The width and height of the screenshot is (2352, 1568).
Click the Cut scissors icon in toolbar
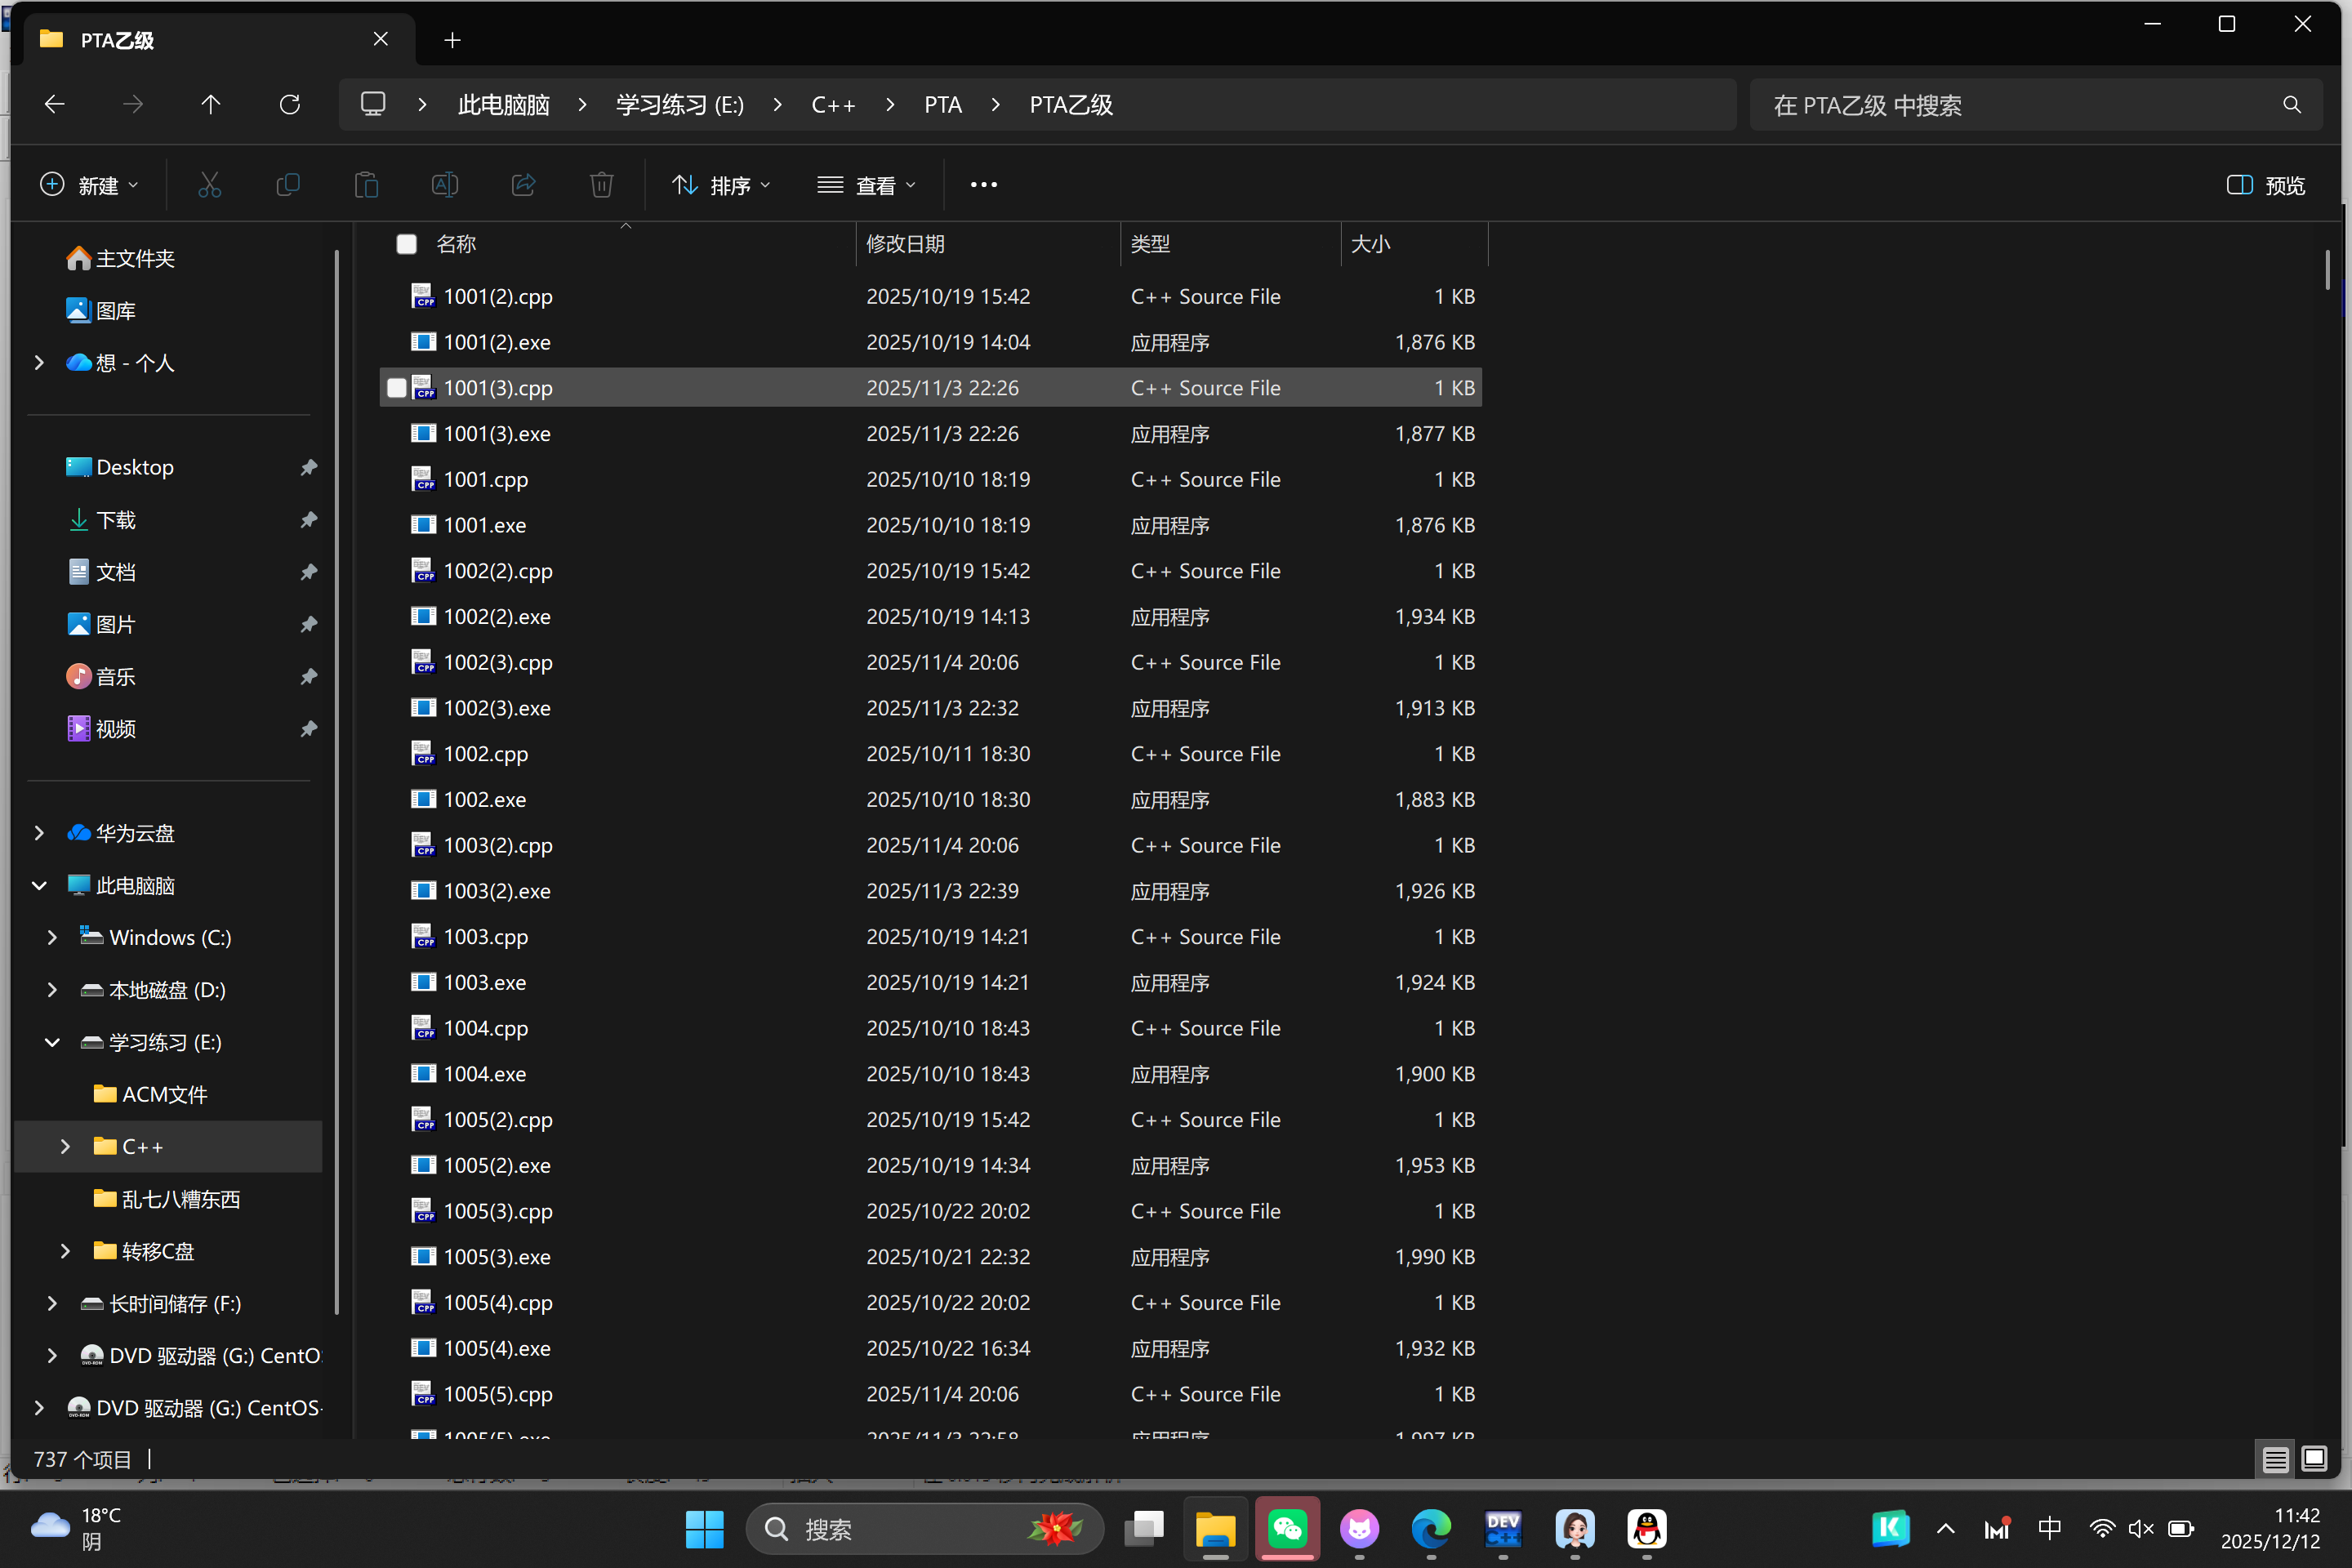coord(209,185)
